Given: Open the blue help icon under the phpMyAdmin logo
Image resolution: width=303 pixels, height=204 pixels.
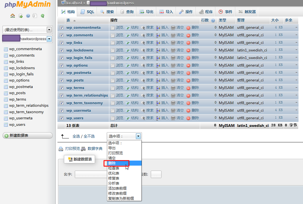Looking at the screenshot, I should click(28, 16).
